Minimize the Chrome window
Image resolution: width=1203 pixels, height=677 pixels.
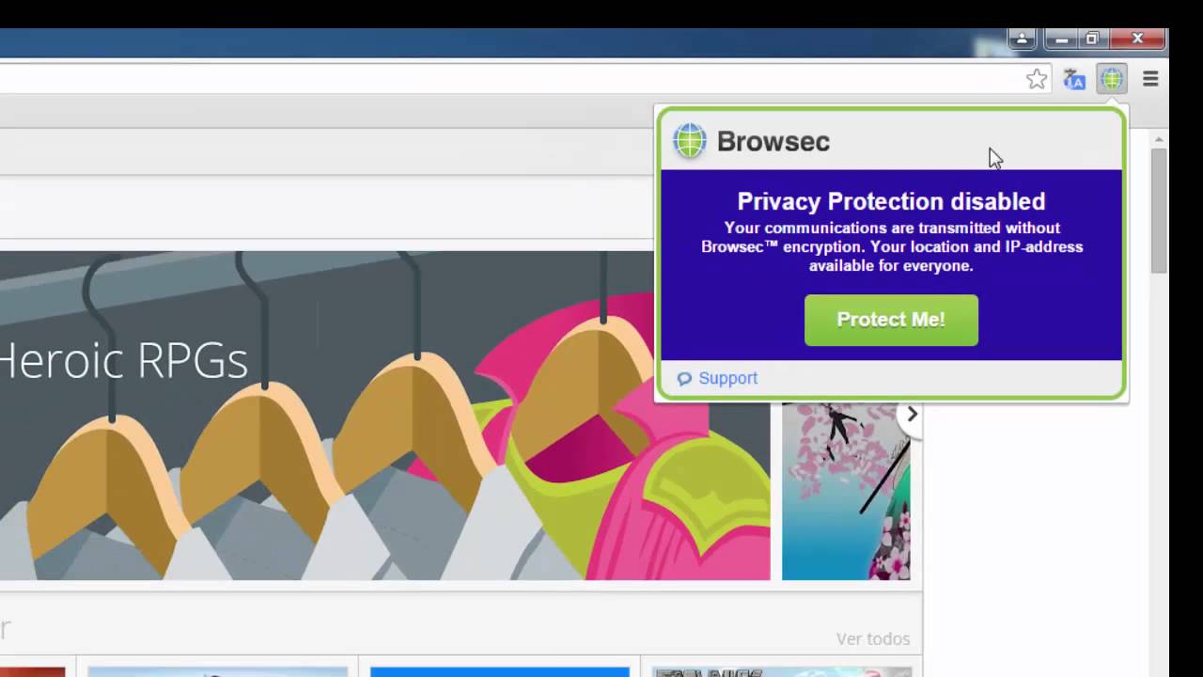1062,39
